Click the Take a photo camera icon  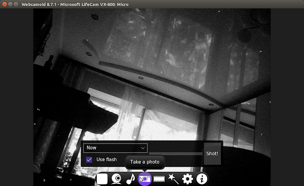click(x=145, y=179)
